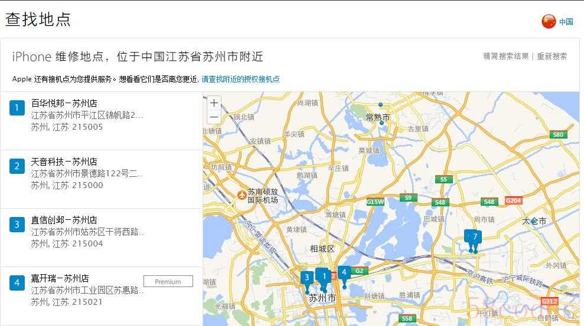Select the 天音科技－苏州店 result
The height and width of the screenshot is (326, 584).
102,179
